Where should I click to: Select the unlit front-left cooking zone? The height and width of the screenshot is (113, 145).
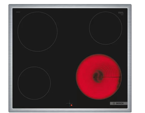[x=34, y=83]
